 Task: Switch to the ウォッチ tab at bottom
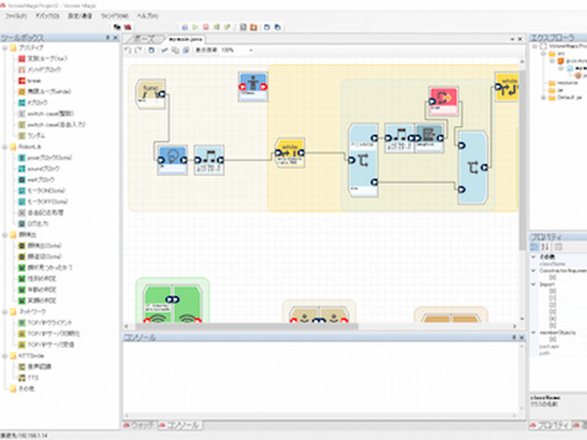point(142,426)
